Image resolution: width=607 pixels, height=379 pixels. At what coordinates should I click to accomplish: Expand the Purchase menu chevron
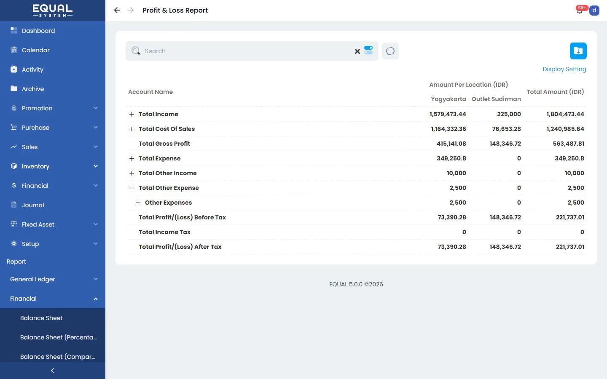pos(96,128)
